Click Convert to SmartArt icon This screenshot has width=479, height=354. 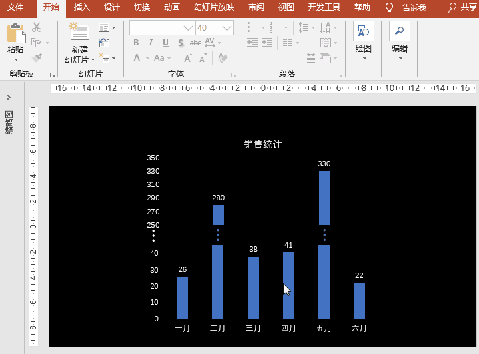(326, 58)
